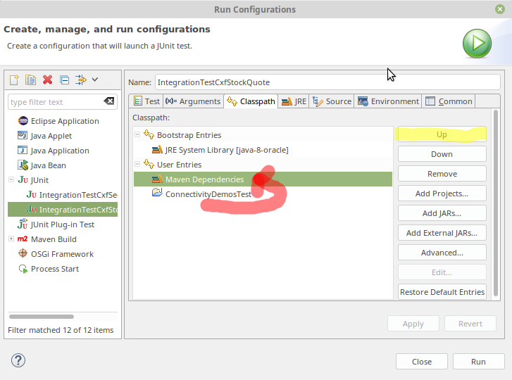Collapse the JUnit tree node
The width and height of the screenshot is (512, 380).
(11, 179)
